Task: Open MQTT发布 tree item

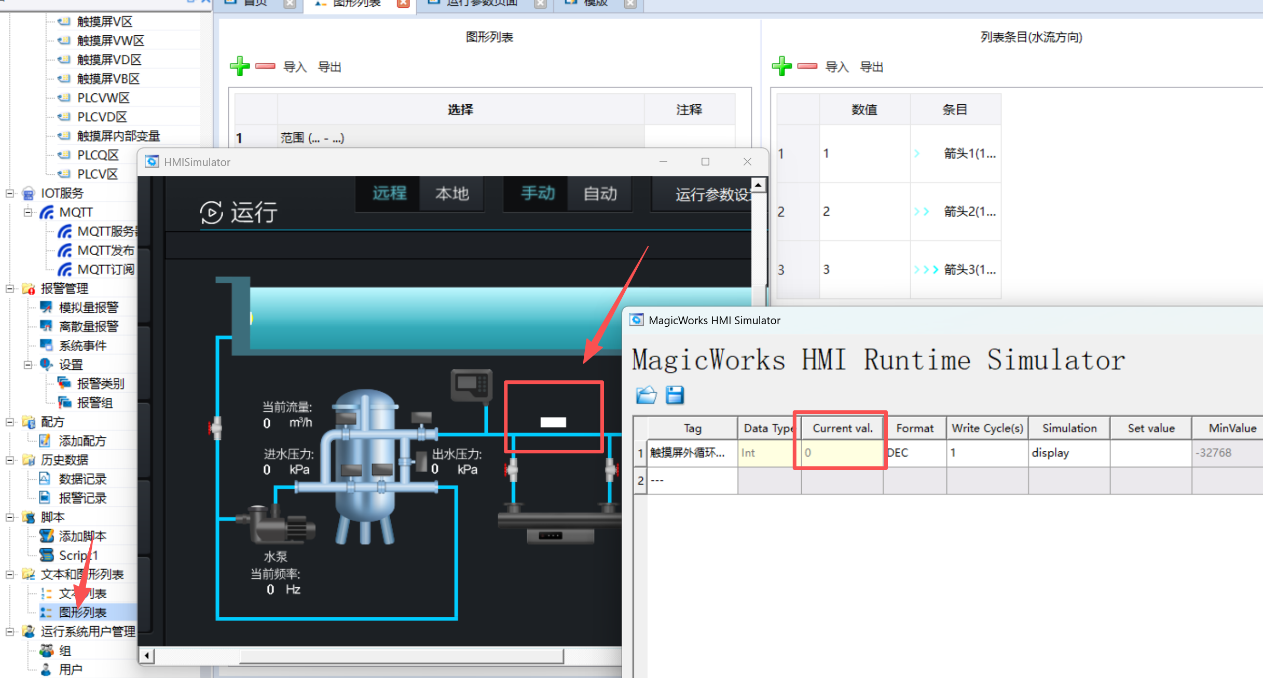Action: pos(105,250)
